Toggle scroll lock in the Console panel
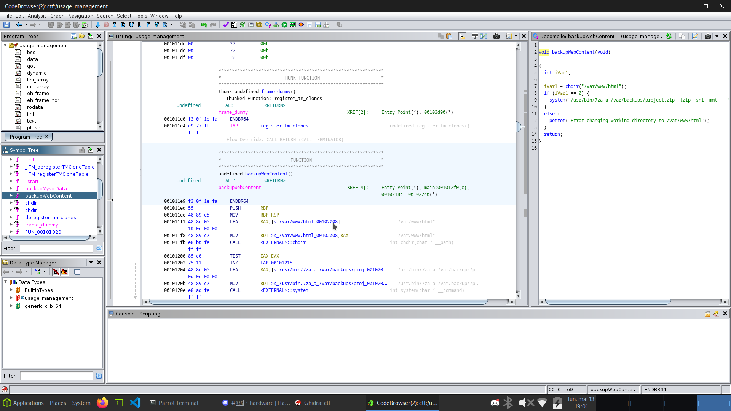The image size is (731, 411). (x=708, y=314)
